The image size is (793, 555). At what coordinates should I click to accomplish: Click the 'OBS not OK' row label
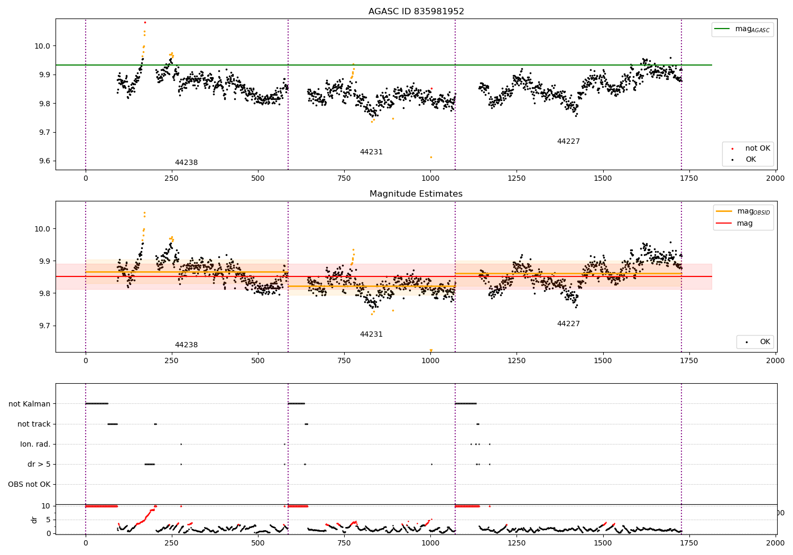pos(29,484)
